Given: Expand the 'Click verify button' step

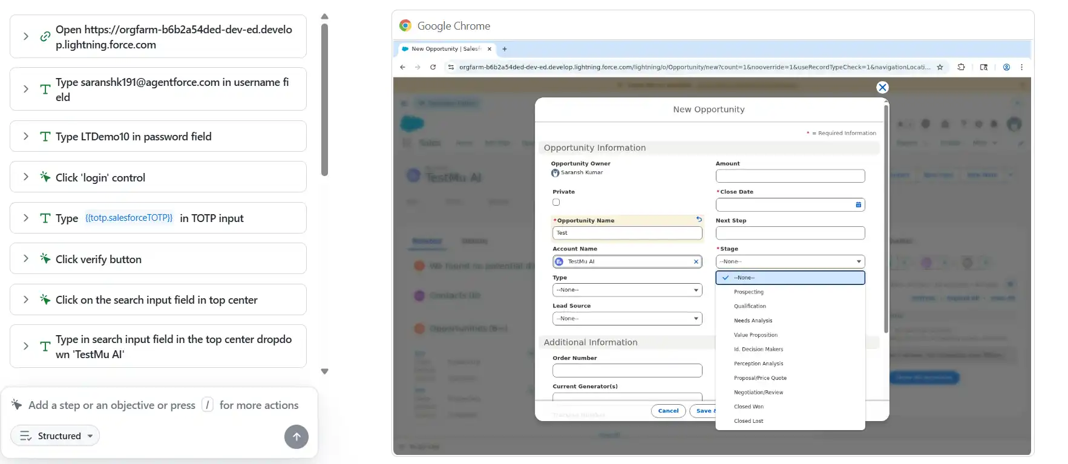Looking at the screenshot, I should [25, 258].
